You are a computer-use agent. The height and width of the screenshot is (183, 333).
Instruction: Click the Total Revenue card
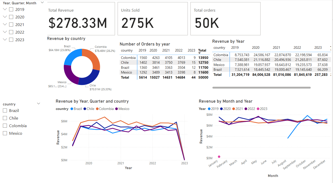pyautogui.click(x=81, y=18)
